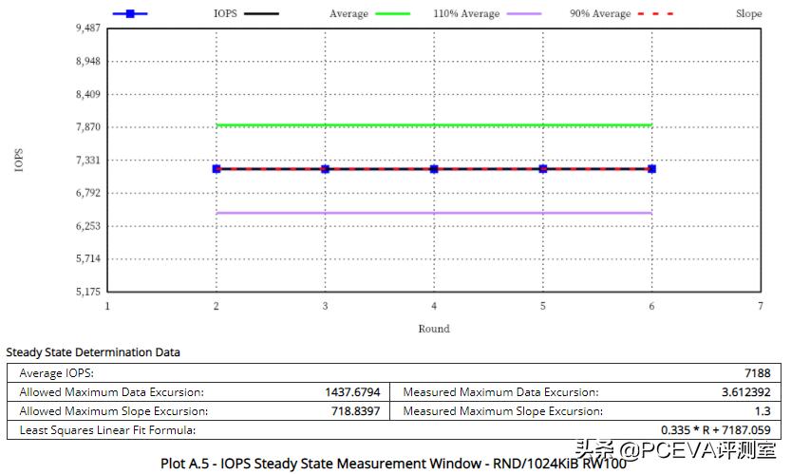Image resolution: width=791 pixels, height=474 pixels.
Task: Click the blue data point at Round 3
Action: click(x=326, y=169)
